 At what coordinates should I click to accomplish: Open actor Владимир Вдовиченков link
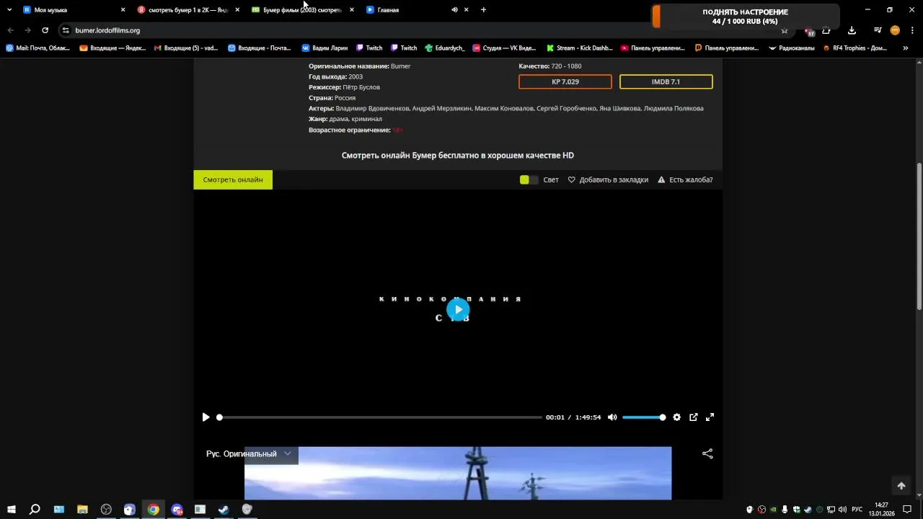coord(372,108)
